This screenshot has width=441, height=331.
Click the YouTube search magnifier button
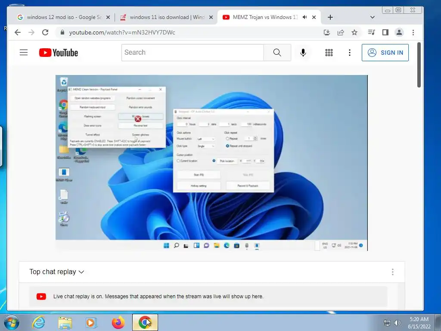(277, 52)
